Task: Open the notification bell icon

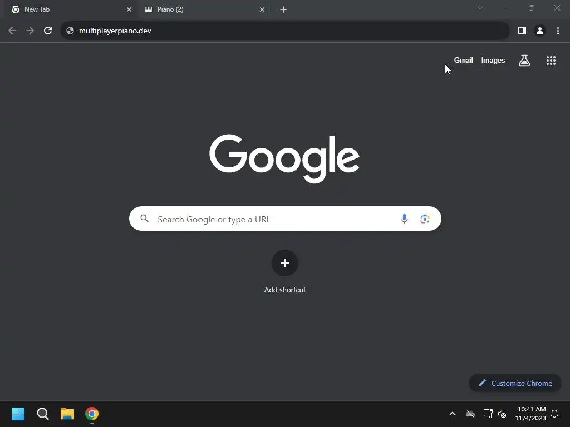Action: [554, 414]
